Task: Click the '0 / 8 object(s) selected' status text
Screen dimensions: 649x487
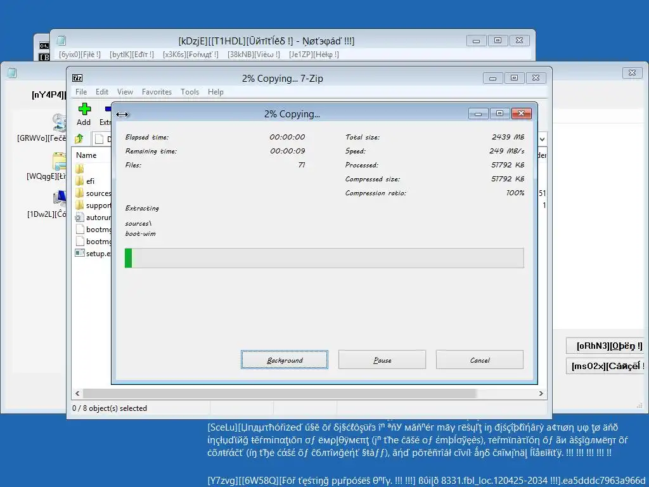Action: [x=110, y=408]
